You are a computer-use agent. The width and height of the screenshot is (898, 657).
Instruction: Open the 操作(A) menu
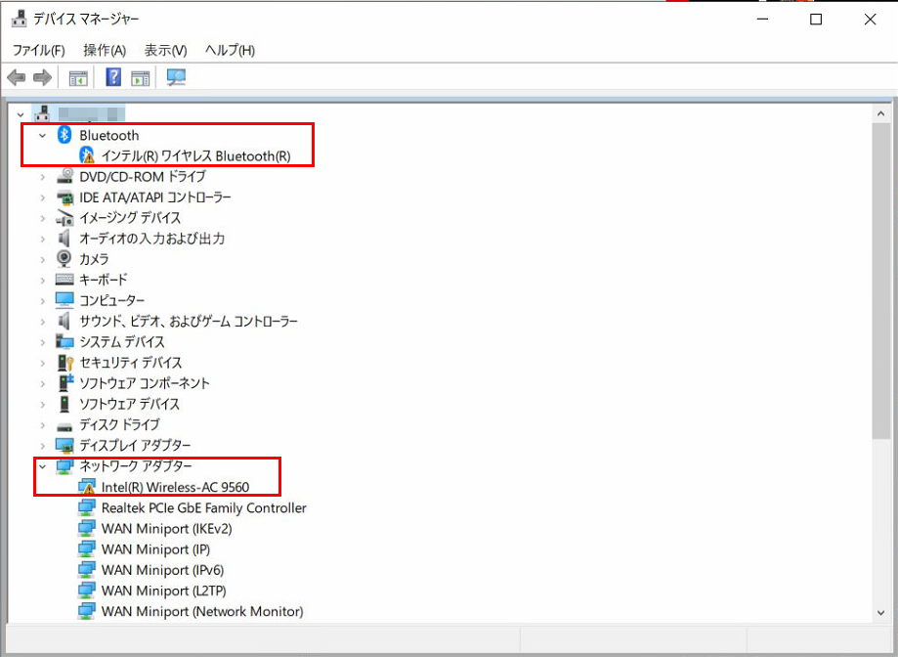click(105, 51)
